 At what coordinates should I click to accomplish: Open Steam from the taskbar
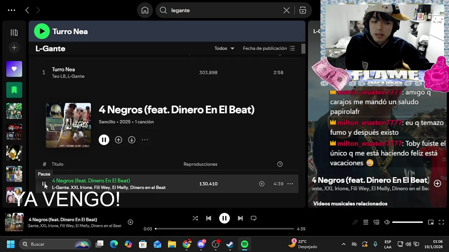(230, 244)
